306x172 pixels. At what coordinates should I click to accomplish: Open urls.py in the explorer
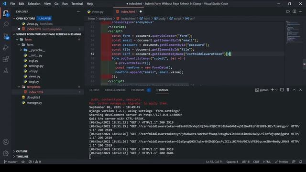coord(33,71)
